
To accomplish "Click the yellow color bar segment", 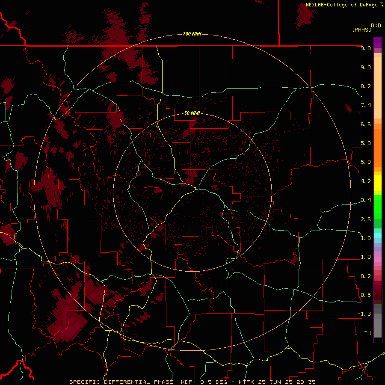I will tap(378, 183).
